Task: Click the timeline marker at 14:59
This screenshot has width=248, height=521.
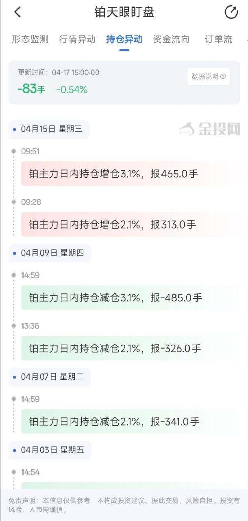Action: click(x=14, y=275)
